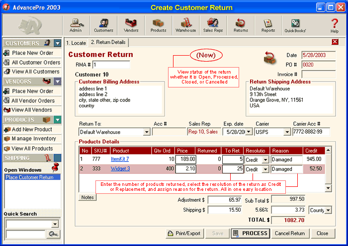Click the Invoice # field
Screen dimensions: 348x246
click(x=319, y=75)
